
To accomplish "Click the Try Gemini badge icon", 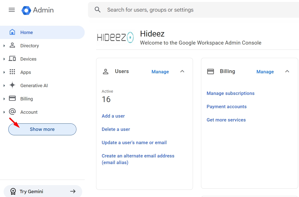I will [13, 191].
